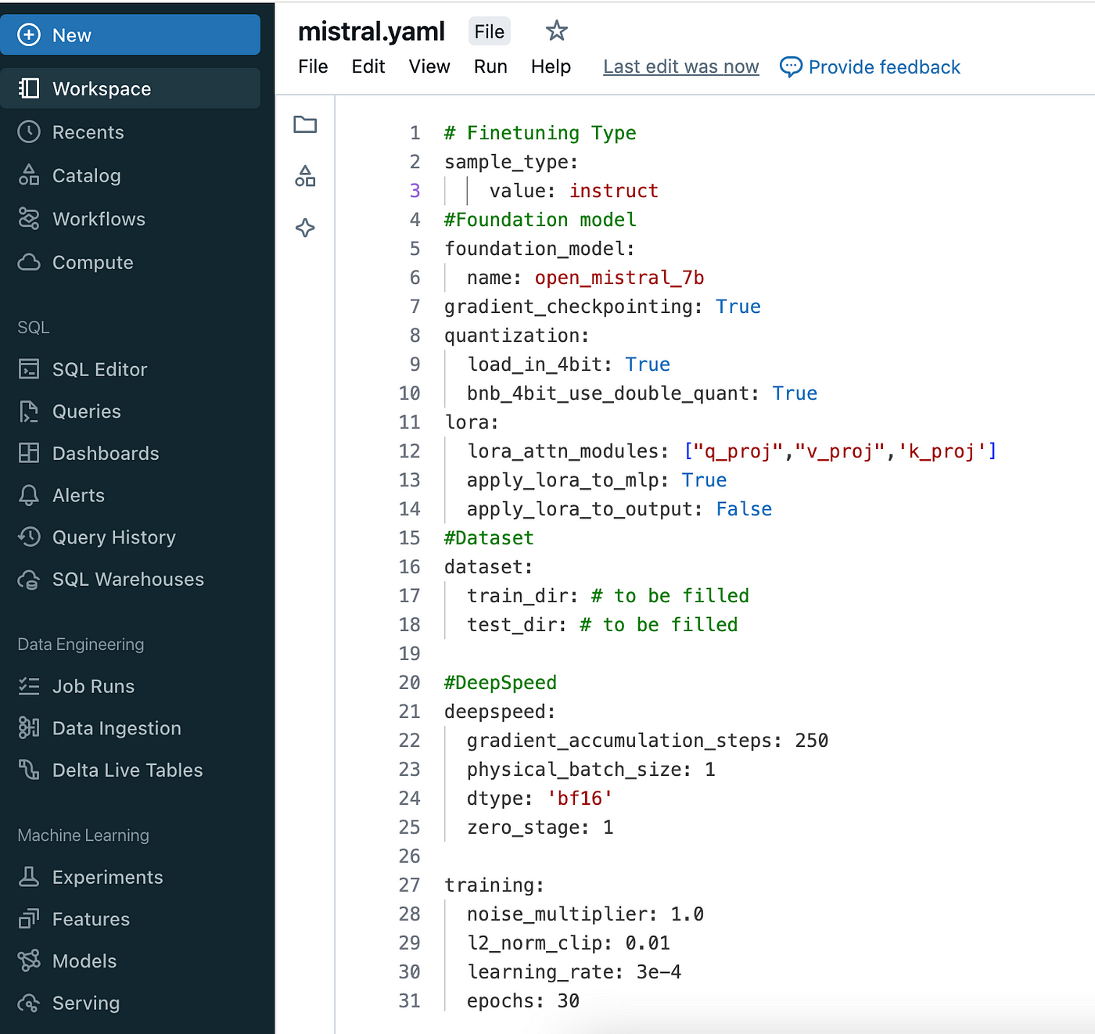This screenshot has height=1034, width=1095.
Task: Open the assistant sparkle icon in editor sidebar
Action: pyautogui.click(x=305, y=228)
